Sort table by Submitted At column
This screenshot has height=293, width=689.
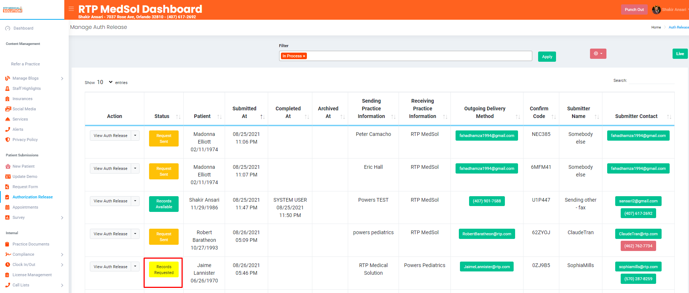262,117
